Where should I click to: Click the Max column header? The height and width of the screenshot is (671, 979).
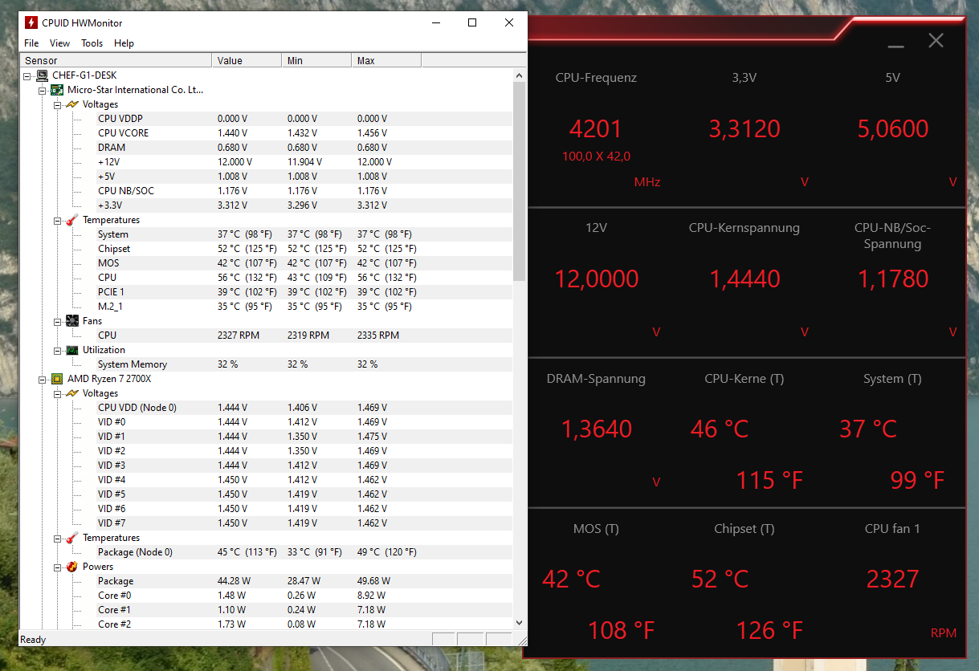(386, 61)
